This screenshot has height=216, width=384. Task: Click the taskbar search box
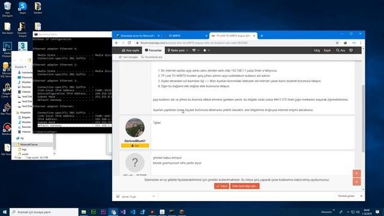(44, 212)
